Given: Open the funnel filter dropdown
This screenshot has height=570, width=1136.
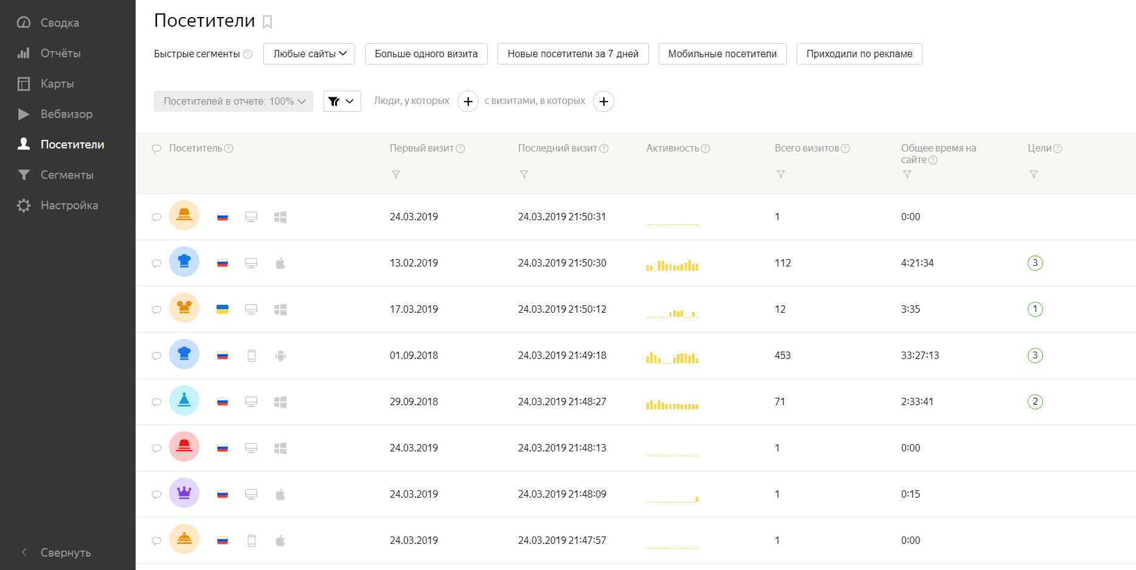Looking at the screenshot, I should tap(342, 102).
